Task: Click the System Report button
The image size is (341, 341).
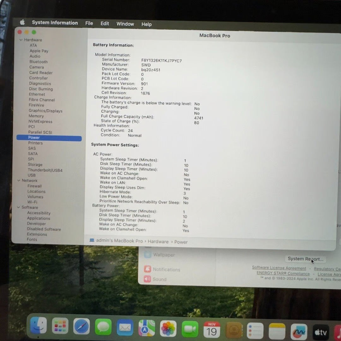Action: coord(305,259)
